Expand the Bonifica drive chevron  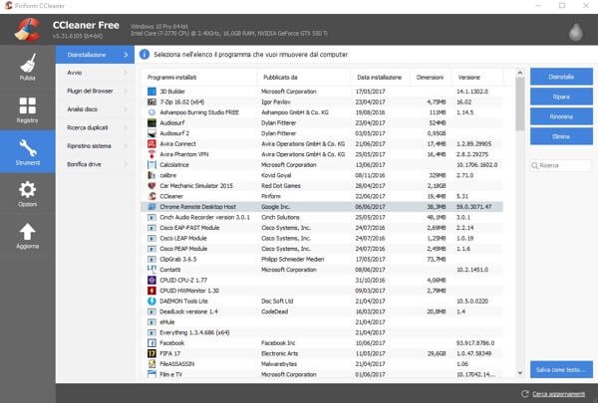tap(126, 164)
